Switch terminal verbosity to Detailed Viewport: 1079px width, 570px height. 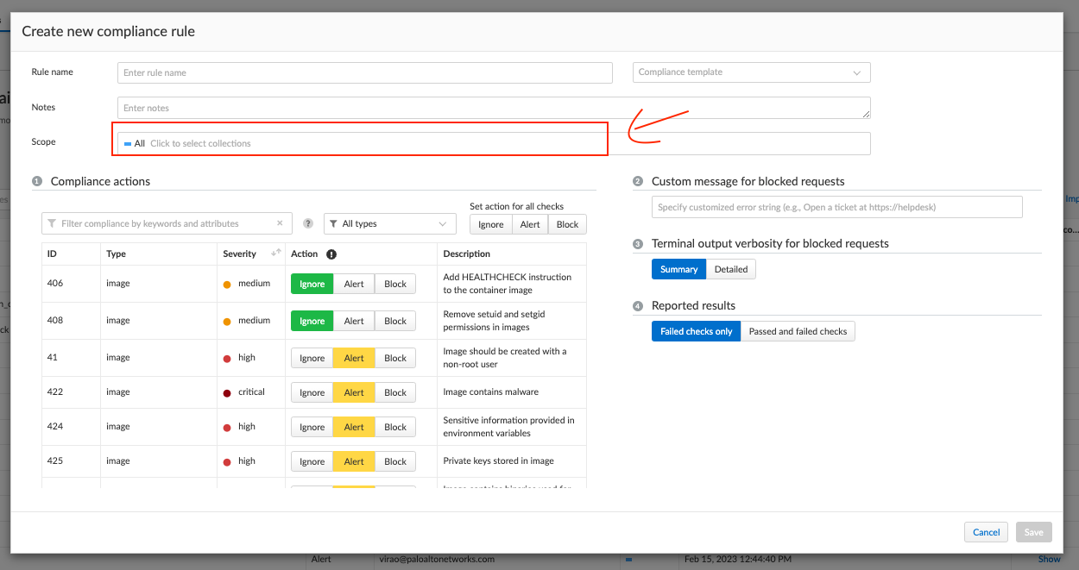pyautogui.click(x=731, y=269)
